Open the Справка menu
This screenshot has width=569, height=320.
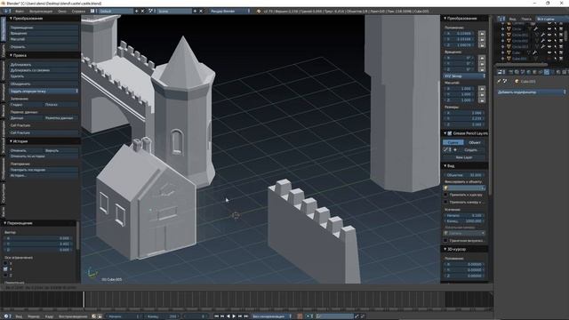click(78, 12)
